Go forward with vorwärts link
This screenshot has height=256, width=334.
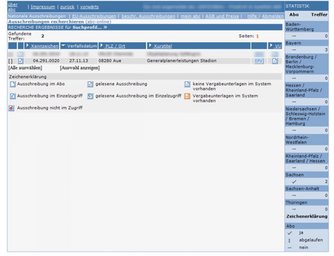[x=89, y=7]
